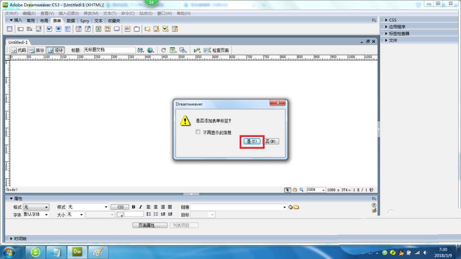Click the 是(Y) button
The width and height of the screenshot is (461, 259).
click(252, 141)
